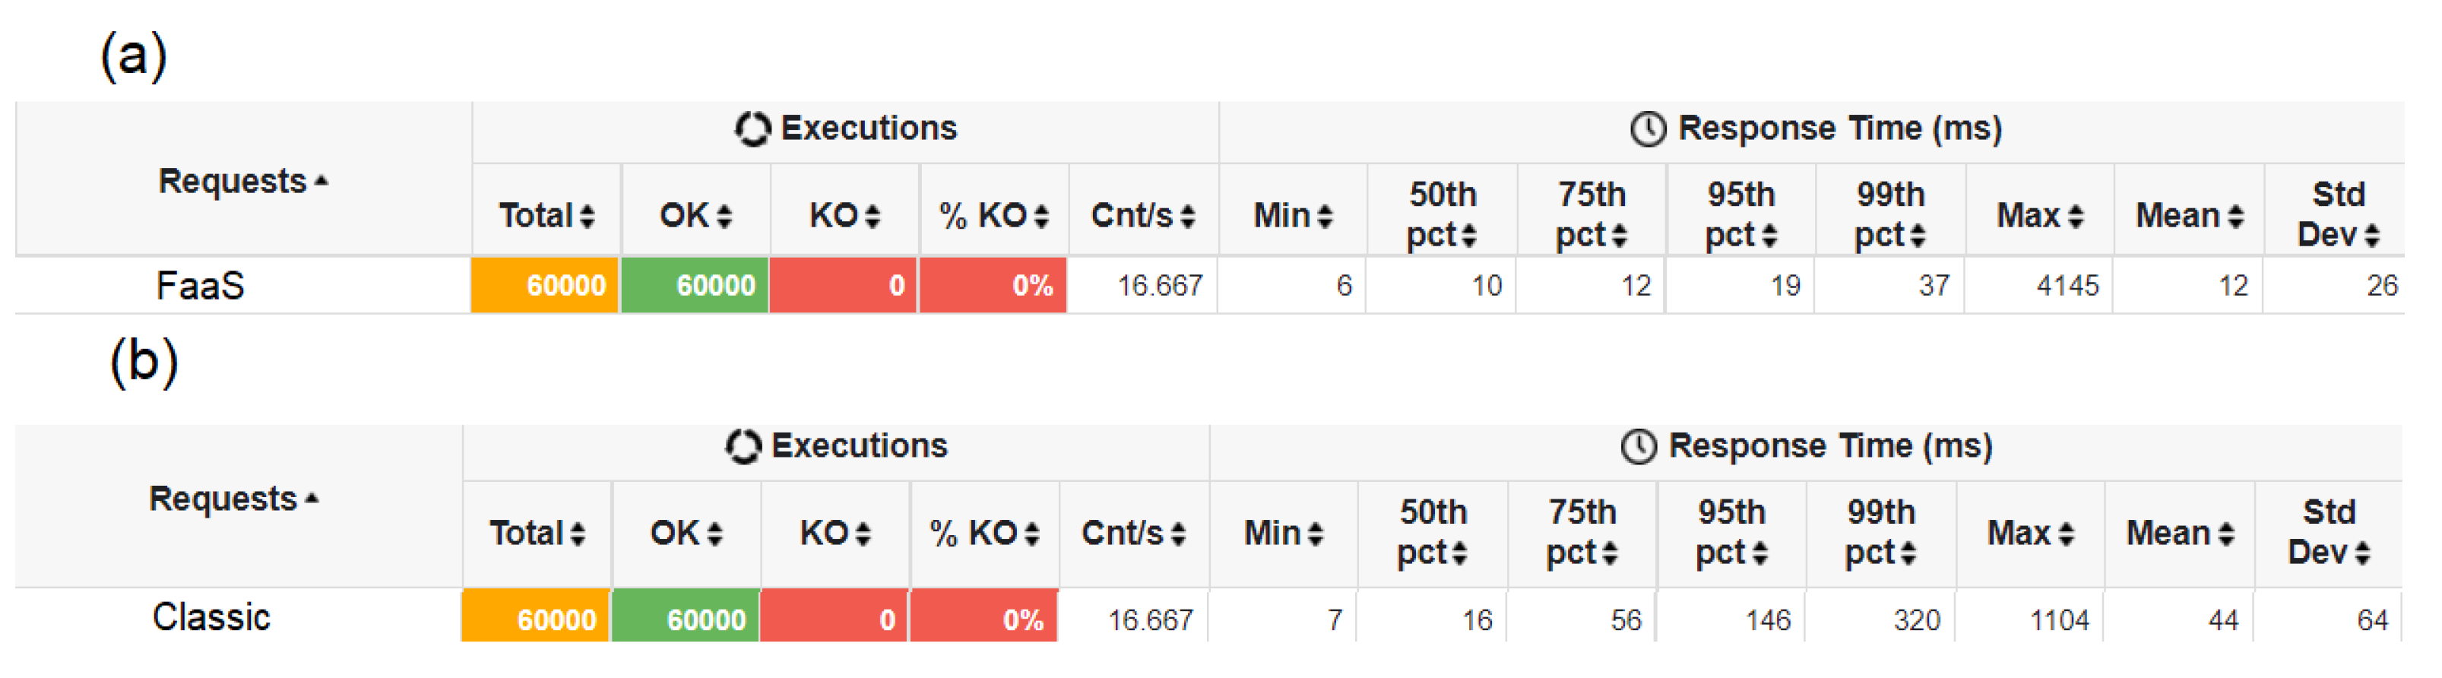Click the Response Time clock icon in table (b)
Image resolution: width=2442 pixels, height=678 pixels.
pos(1638,447)
